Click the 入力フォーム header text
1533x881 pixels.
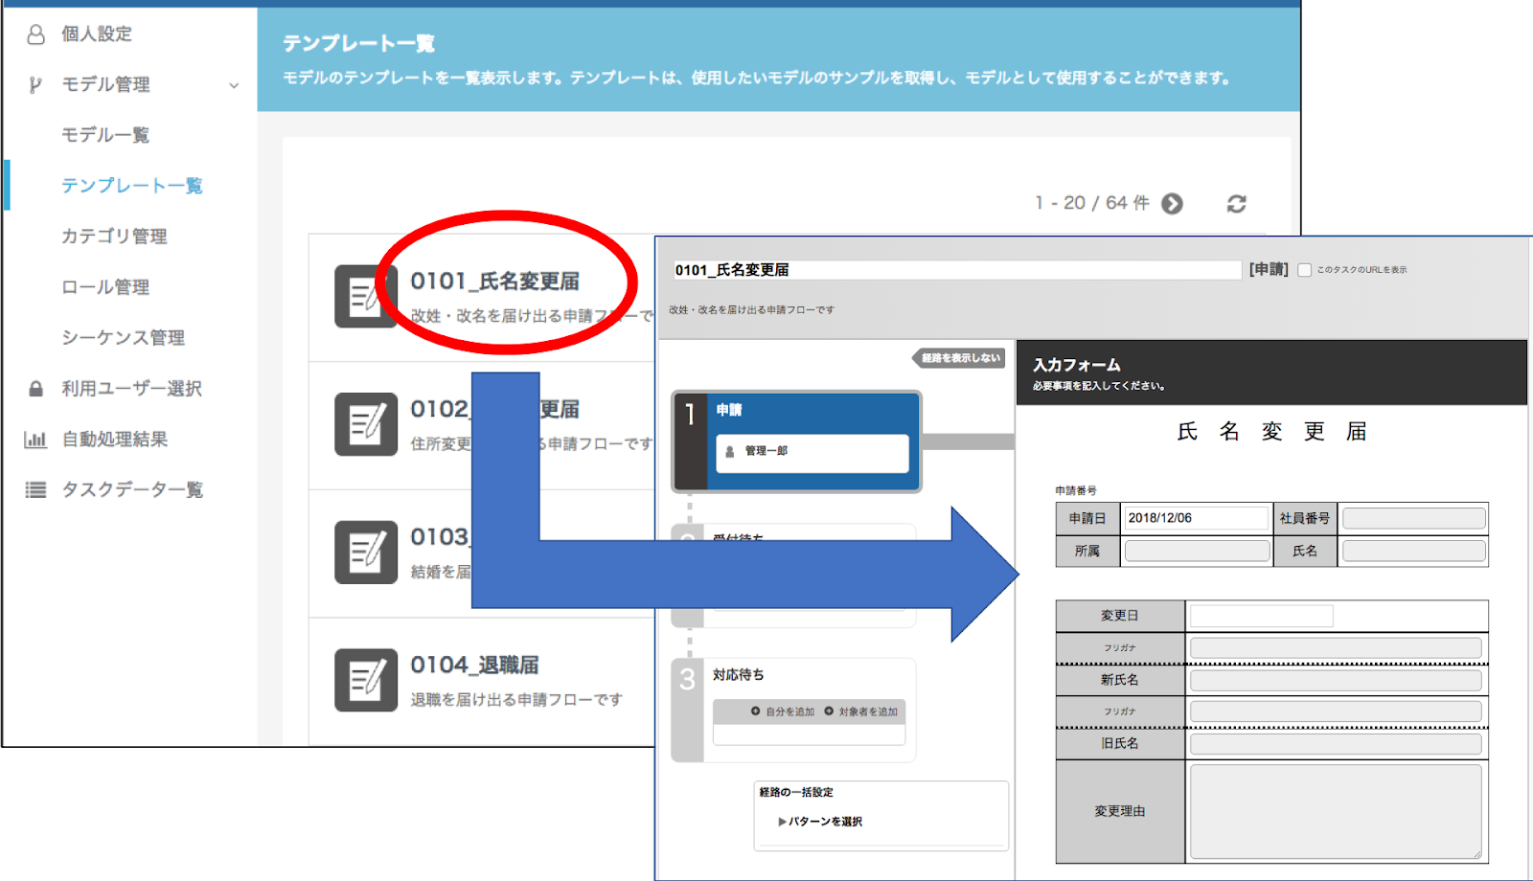(1077, 365)
